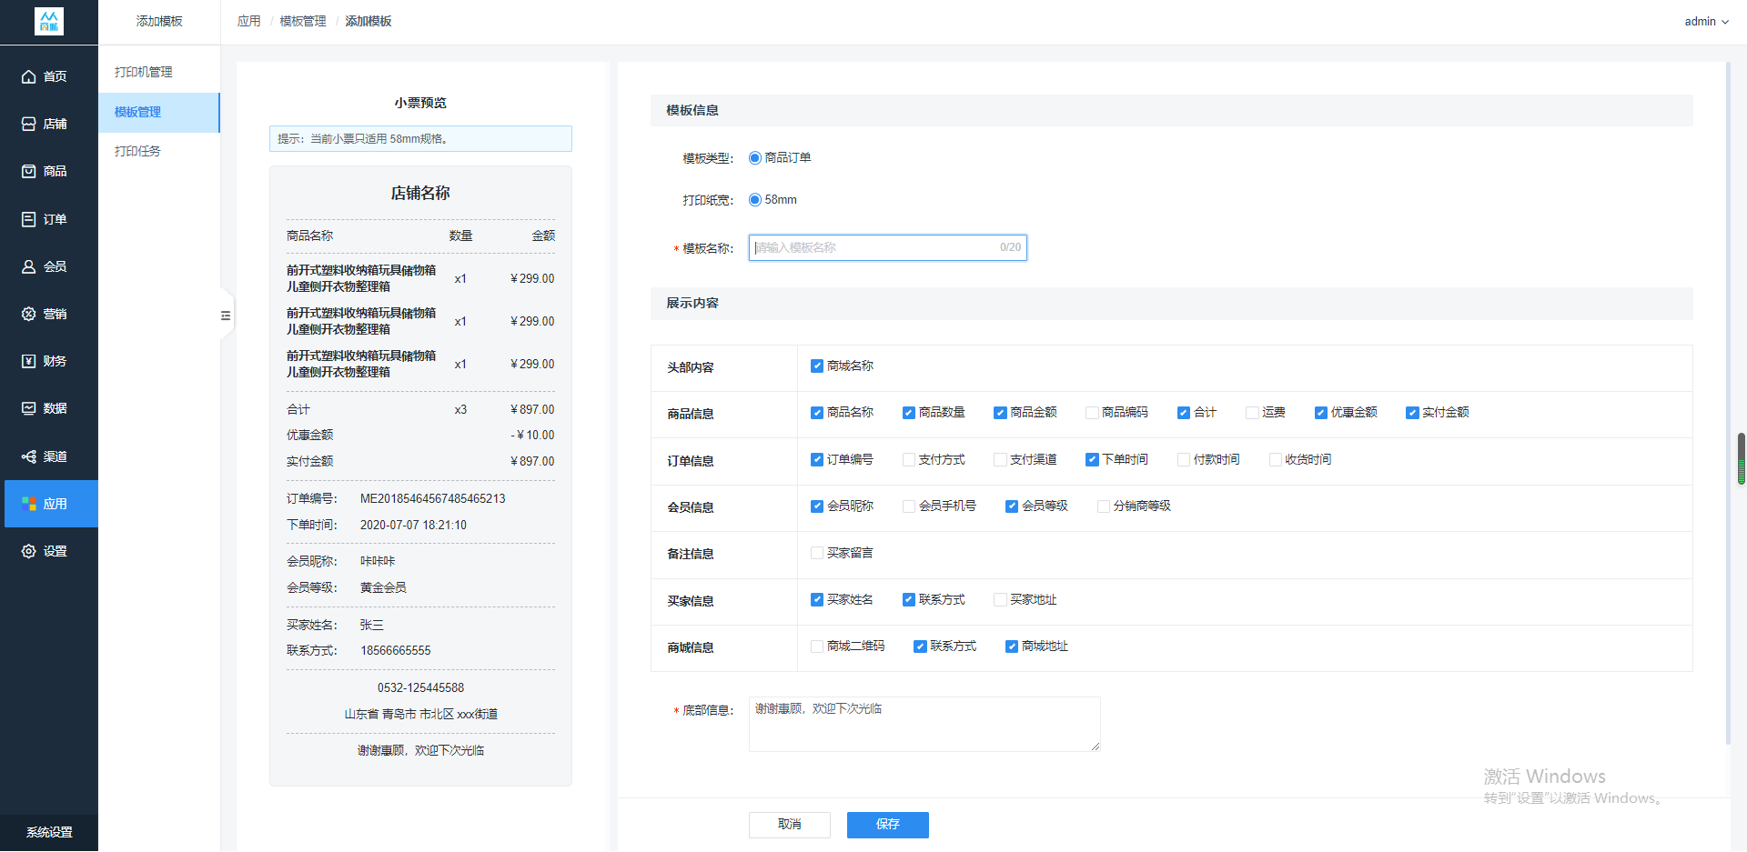Screen dimensions: 1747x852
Task: Toggle the 会员昵称 checkbox
Action: click(x=817, y=506)
